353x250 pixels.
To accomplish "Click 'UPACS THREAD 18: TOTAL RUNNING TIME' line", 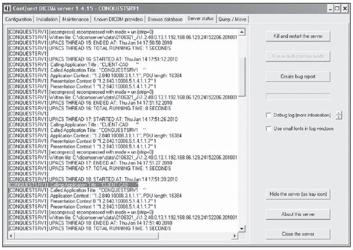I will [90, 229].
